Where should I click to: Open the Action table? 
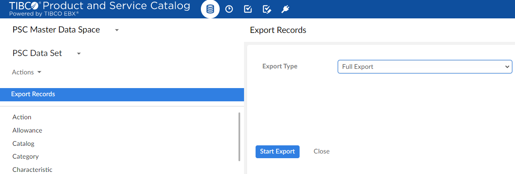tap(22, 117)
